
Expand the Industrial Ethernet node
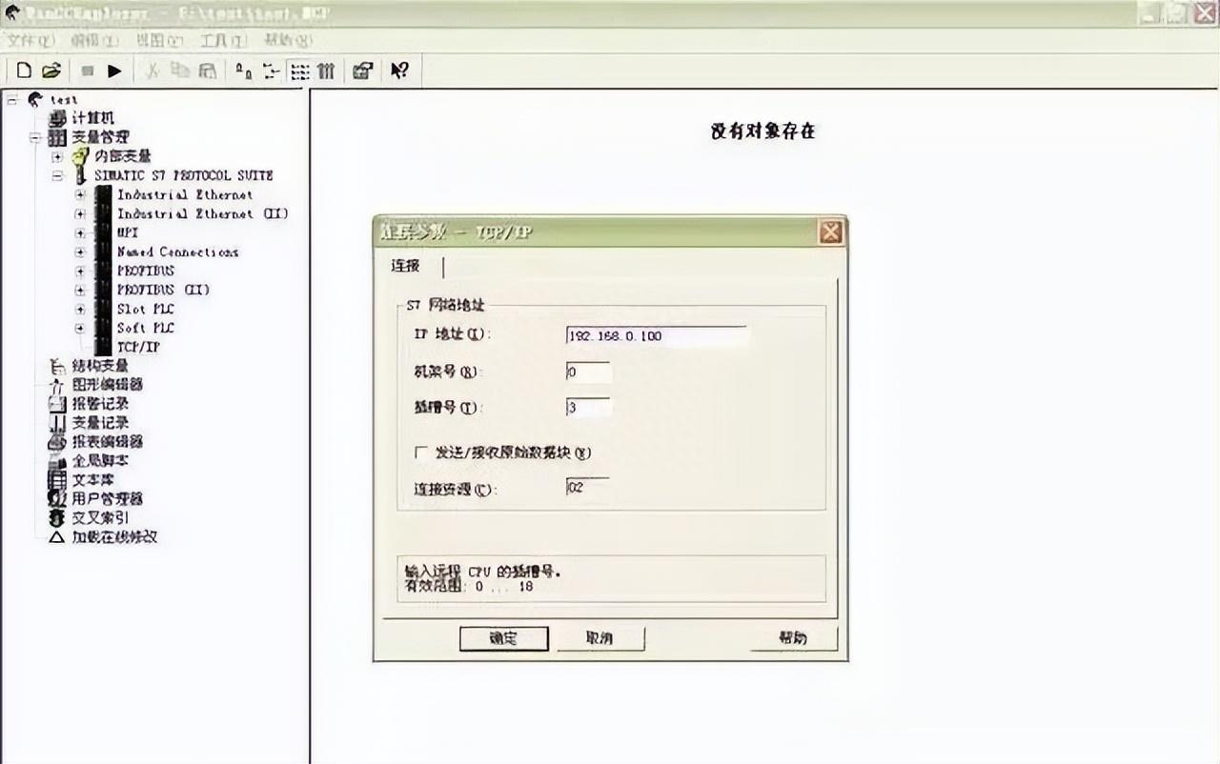click(80, 195)
